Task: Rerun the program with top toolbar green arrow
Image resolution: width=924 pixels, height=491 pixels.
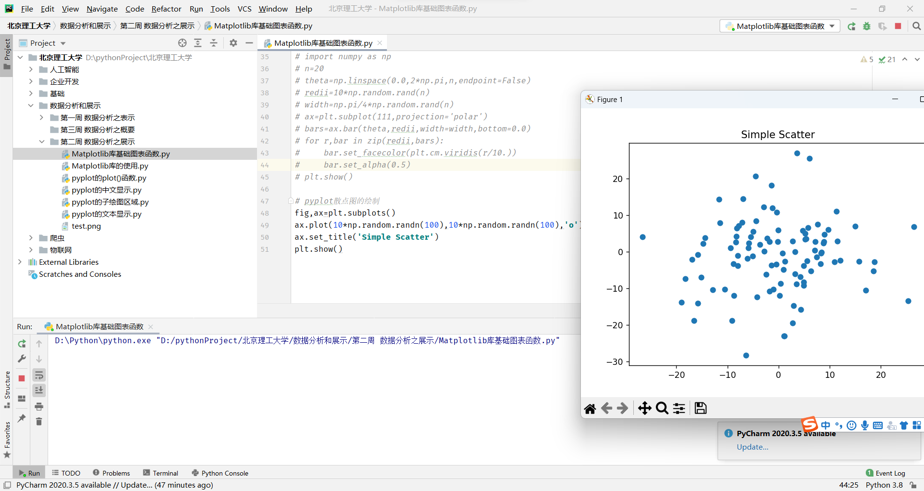Action: [852, 26]
